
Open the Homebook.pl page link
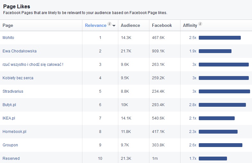coord(14,132)
